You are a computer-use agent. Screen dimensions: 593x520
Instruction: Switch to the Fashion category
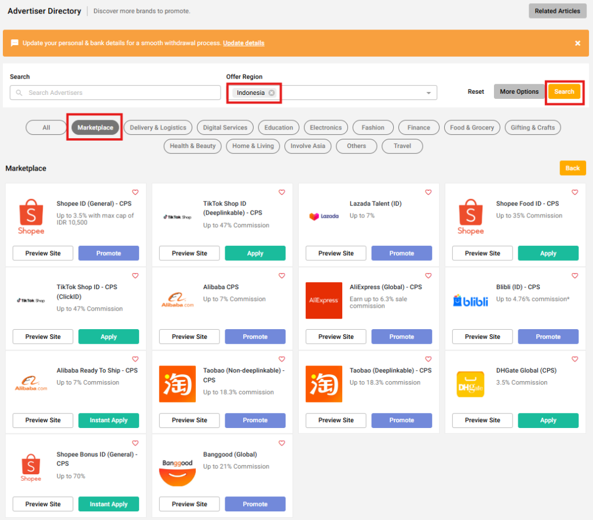[x=372, y=128]
